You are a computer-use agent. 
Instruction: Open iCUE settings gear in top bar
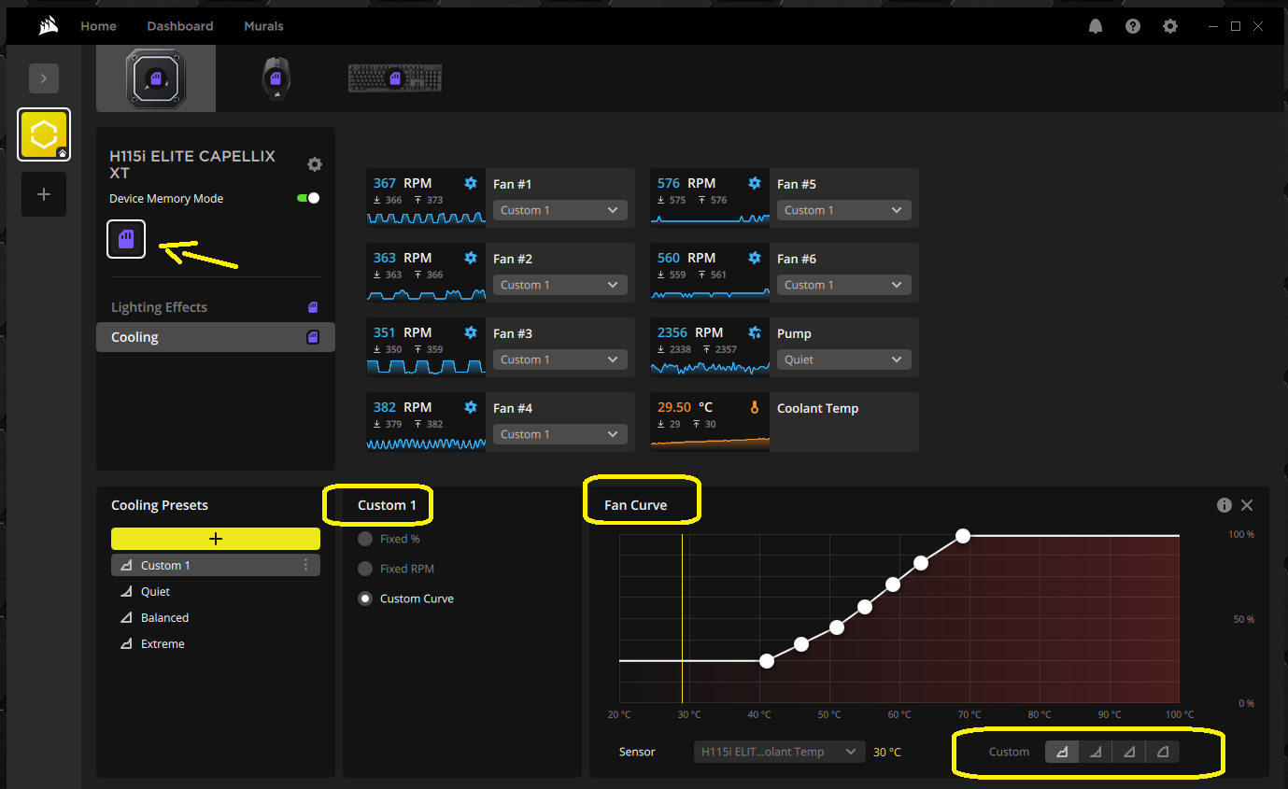(x=1170, y=26)
